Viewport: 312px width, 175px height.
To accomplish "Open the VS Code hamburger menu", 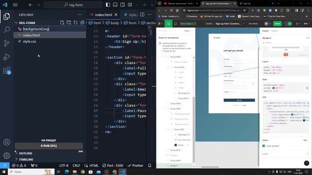I will tap(15, 5).
